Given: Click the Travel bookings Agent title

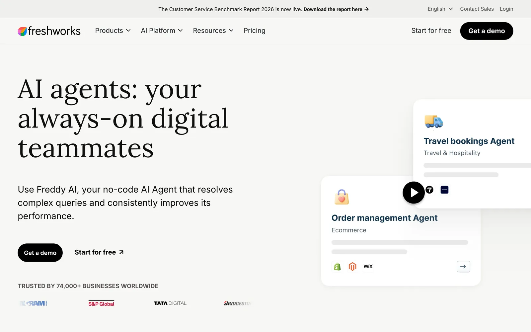Looking at the screenshot, I should (x=469, y=141).
